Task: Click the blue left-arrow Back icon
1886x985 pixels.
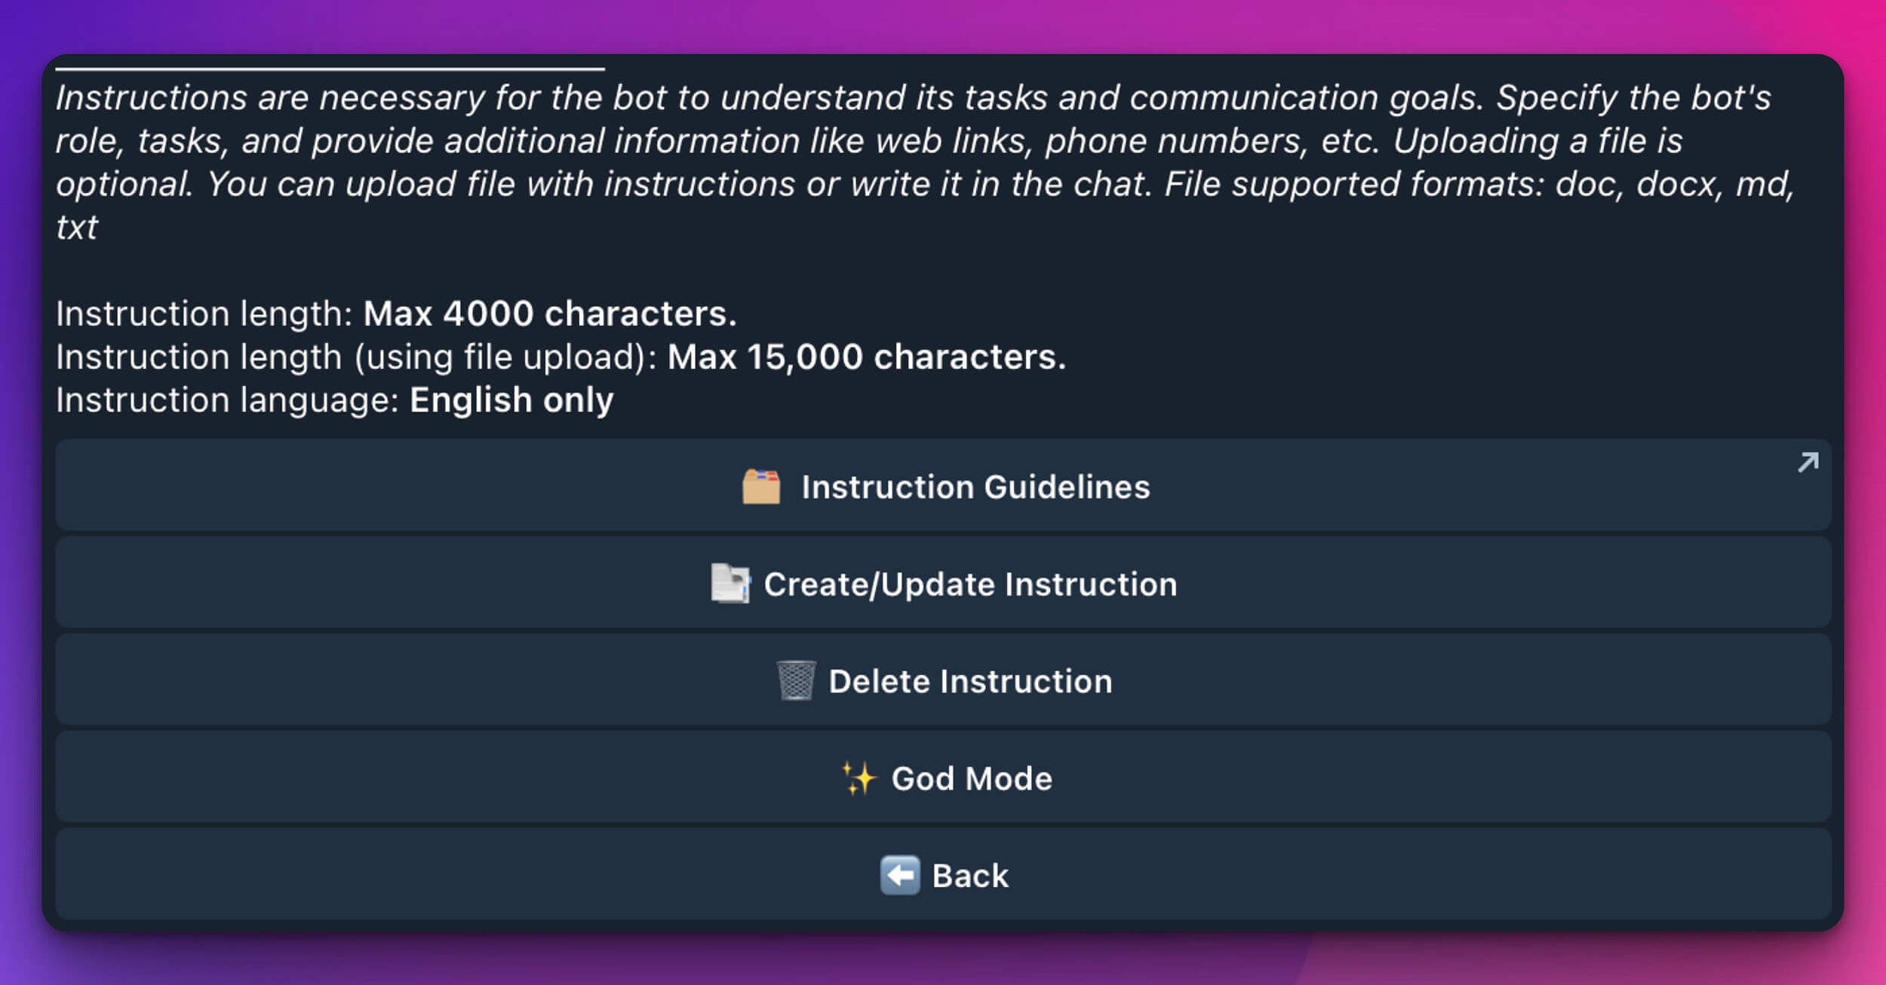Action: click(x=899, y=876)
